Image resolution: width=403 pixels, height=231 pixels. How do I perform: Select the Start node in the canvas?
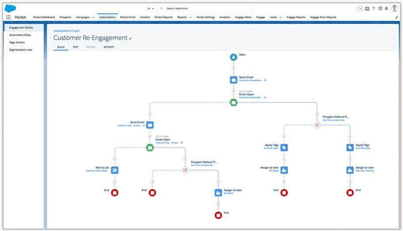point(233,57)
